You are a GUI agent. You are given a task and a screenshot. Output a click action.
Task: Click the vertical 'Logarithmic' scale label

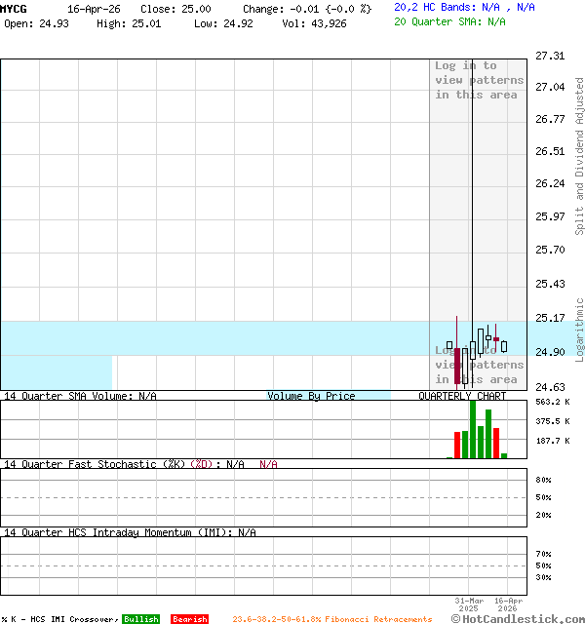[579, 330]
